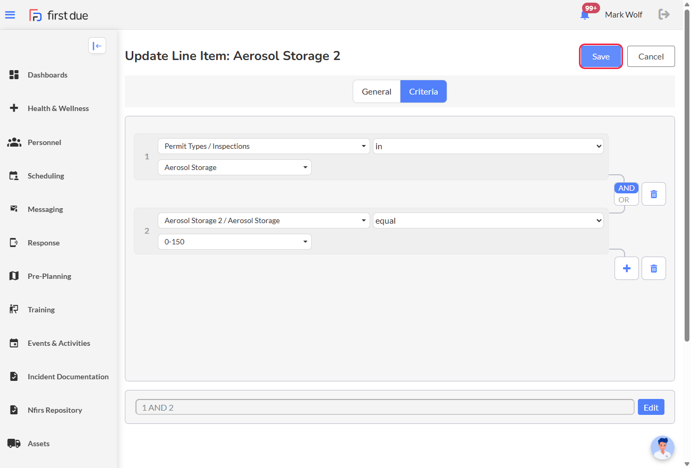Collapse the sidebar with arrow icon

(97, 46)
